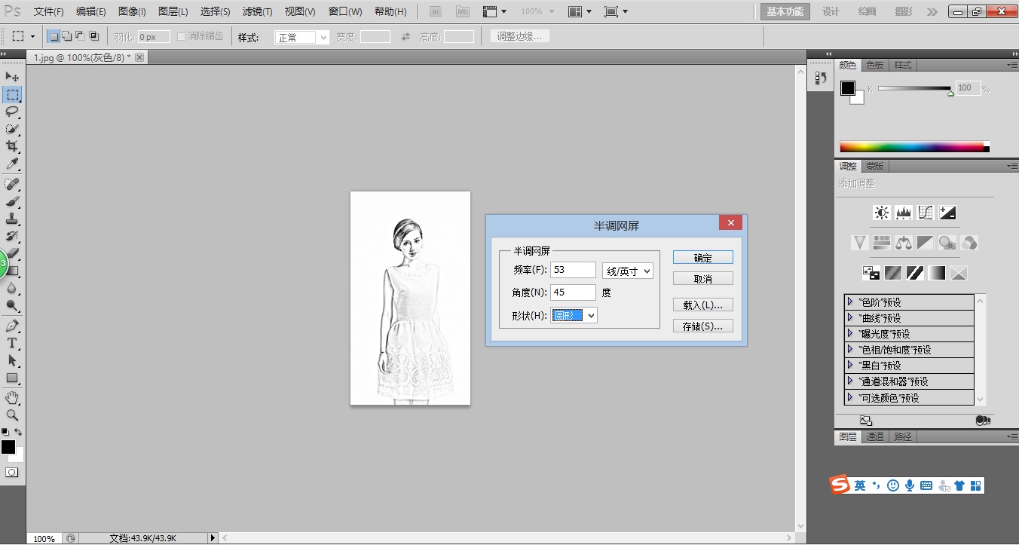Click the 确定 button
The width and height of the screenshot is (1019, 545).
point(702,258)
